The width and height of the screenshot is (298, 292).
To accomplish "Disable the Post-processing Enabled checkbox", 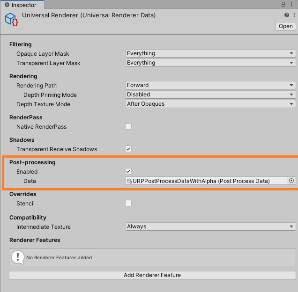I will 128,171.
